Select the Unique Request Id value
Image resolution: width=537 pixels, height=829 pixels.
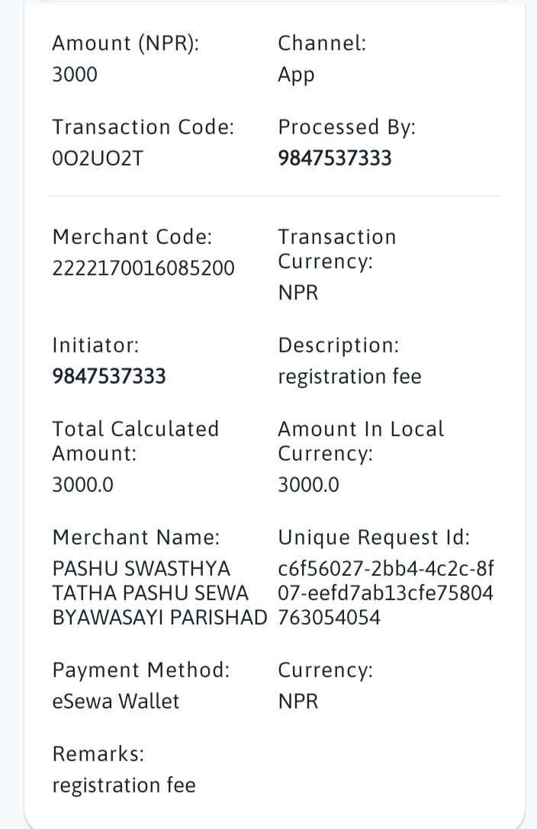pos(386,593)
